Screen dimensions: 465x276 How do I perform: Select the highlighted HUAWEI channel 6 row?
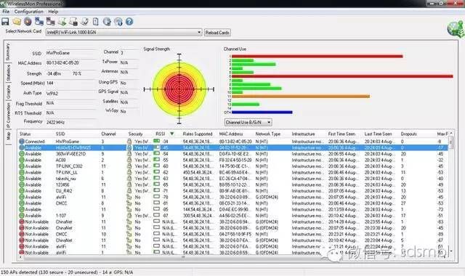coord(234,147)
